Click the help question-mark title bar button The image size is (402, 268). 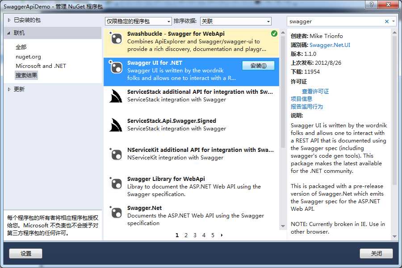pyautogui.click(x=372, y=4)
